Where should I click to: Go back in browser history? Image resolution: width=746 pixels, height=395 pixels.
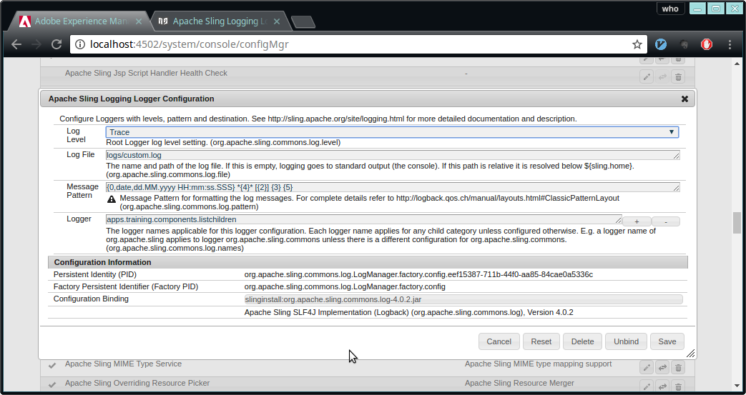coord(16,44)
